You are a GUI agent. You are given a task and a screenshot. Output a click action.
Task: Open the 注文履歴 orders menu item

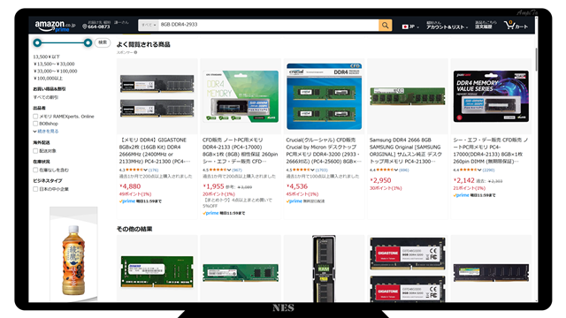coord(485,26)
